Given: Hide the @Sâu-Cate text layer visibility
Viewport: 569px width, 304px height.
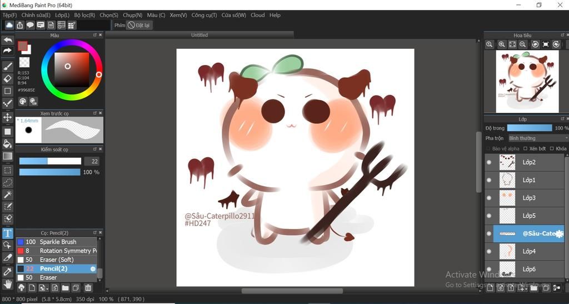Looking at the screenshot, I should (489, 233).
